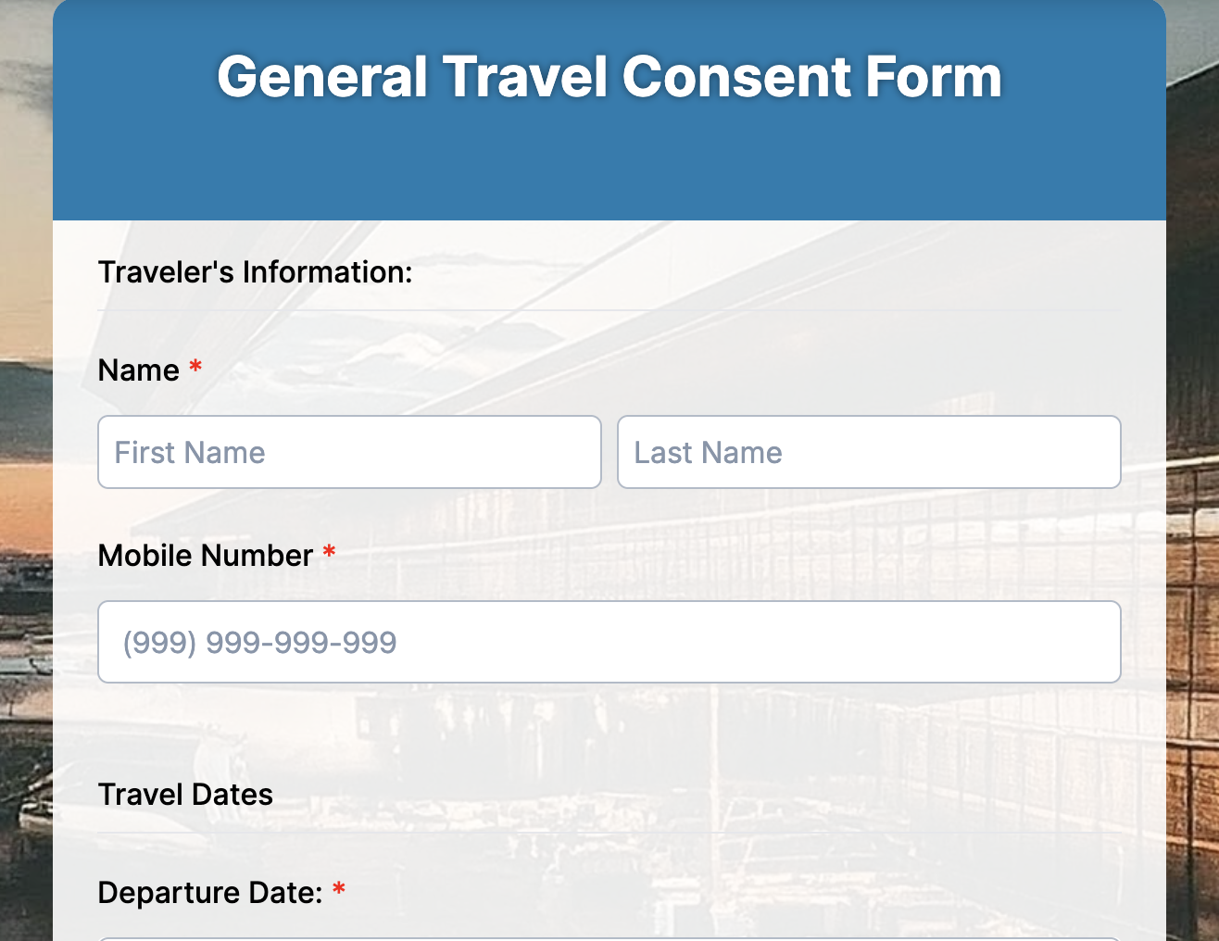Click the General Travel Consent Form title
Viewport: 1219px width, 941px height.
(x=608, y=78)
